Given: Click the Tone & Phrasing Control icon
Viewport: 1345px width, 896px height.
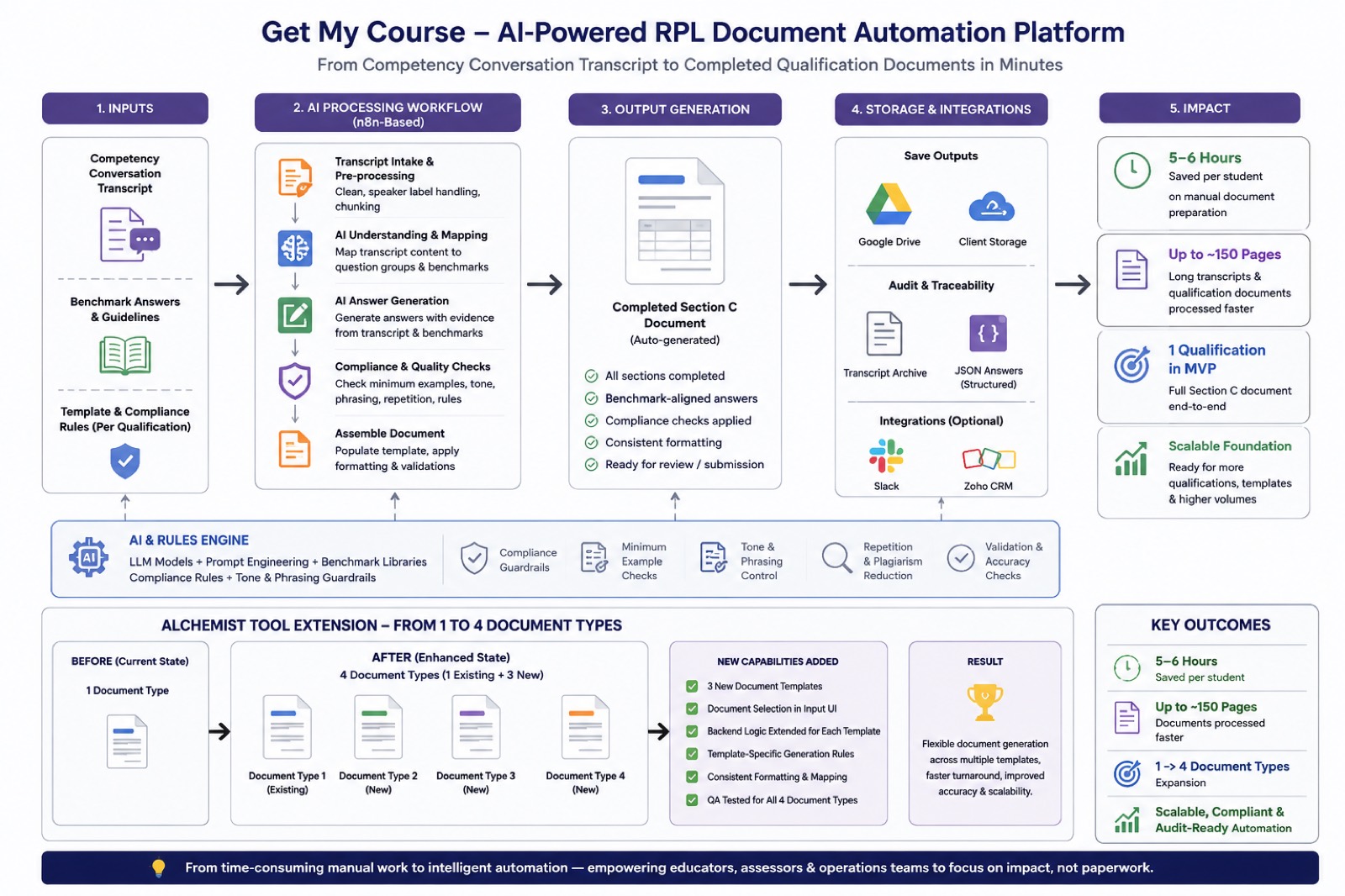Looking at the screenshot, I should [714, 558].
